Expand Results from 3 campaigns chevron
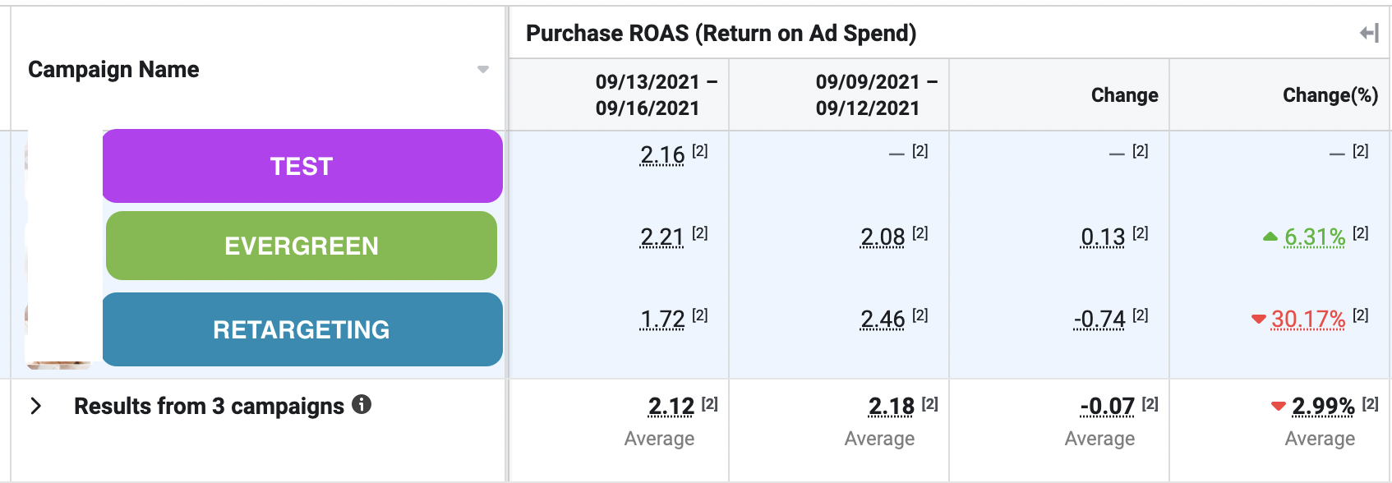The width and height of the screenshot is (1392, 483). tap(35, 406)
